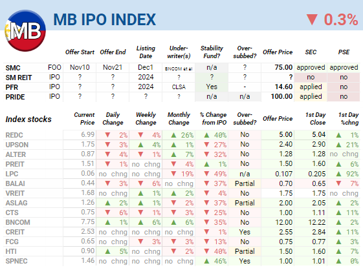This screenshot has height=270, width=363.
Task: Select the Stability Fund? column header
Action: [x=212, y=52]
